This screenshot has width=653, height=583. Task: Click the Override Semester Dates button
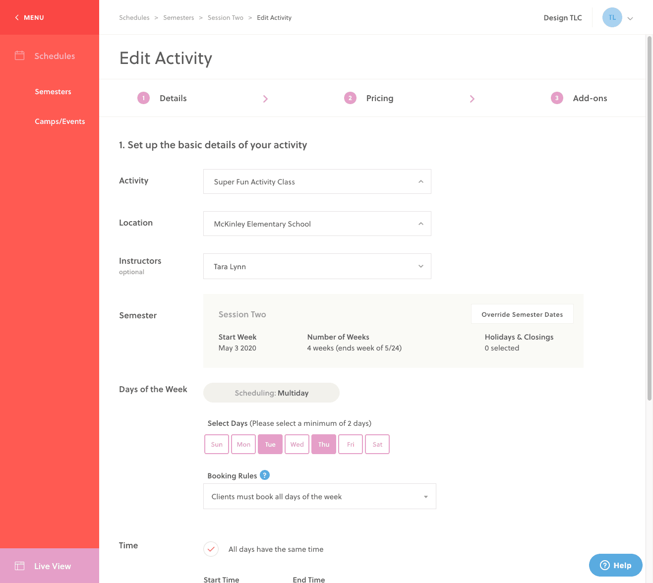coord(522,314)
